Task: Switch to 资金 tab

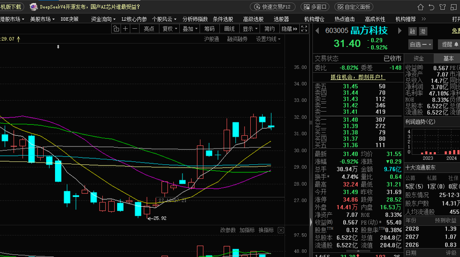Action: [418, 59]
